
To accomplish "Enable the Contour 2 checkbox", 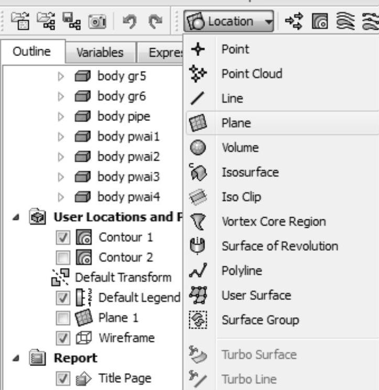I will click(x=61, y=257).
